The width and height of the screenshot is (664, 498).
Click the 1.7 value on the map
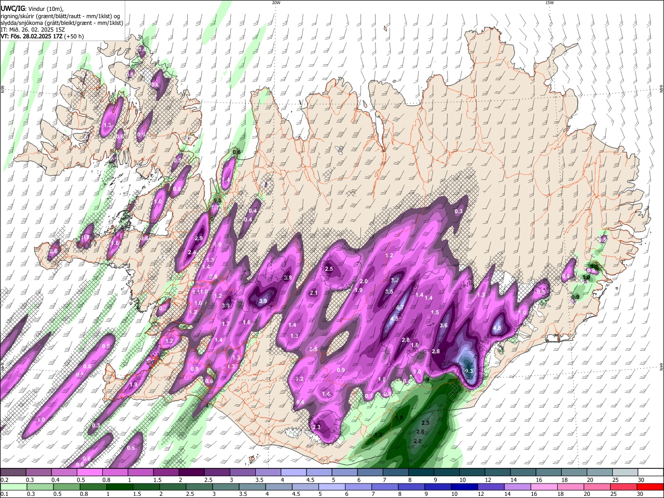226,324
